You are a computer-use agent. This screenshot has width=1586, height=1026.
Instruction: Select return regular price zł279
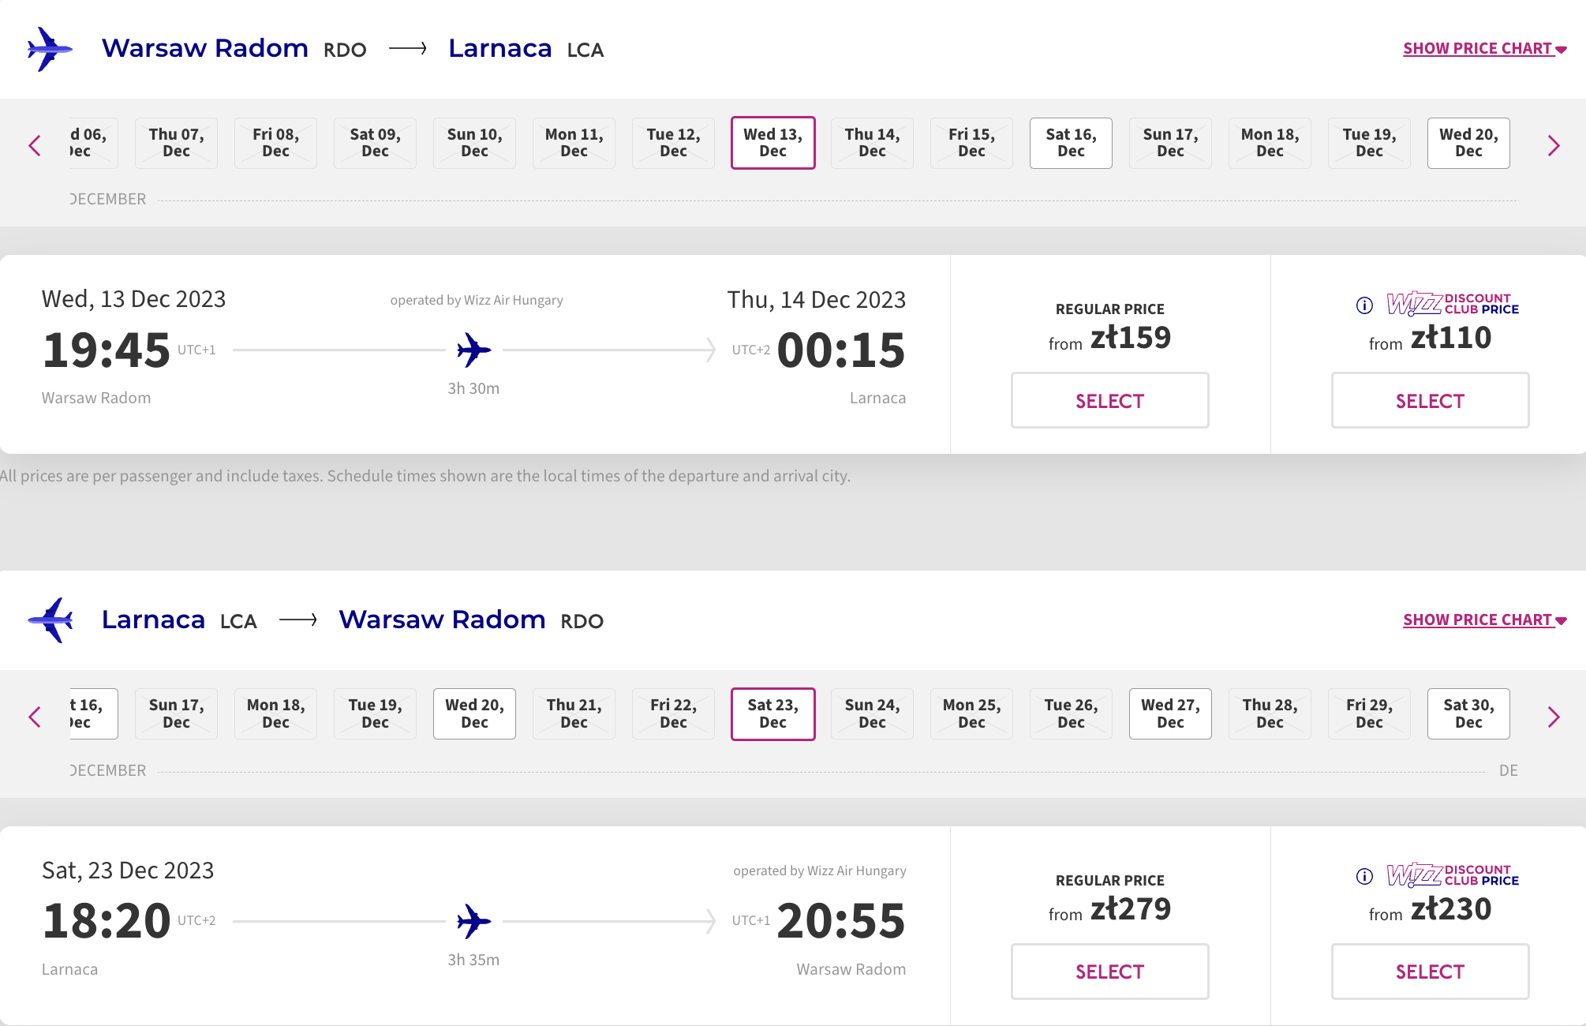coord(1109,972)
